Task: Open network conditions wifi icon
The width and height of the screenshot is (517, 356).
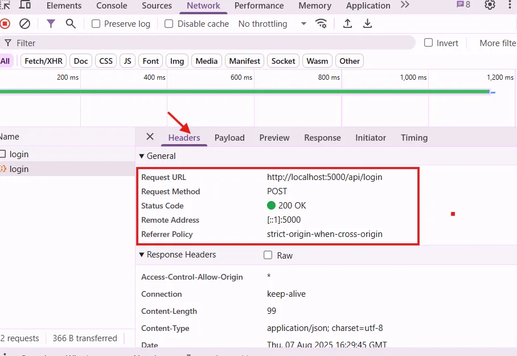Action: (x=322, y=24)
